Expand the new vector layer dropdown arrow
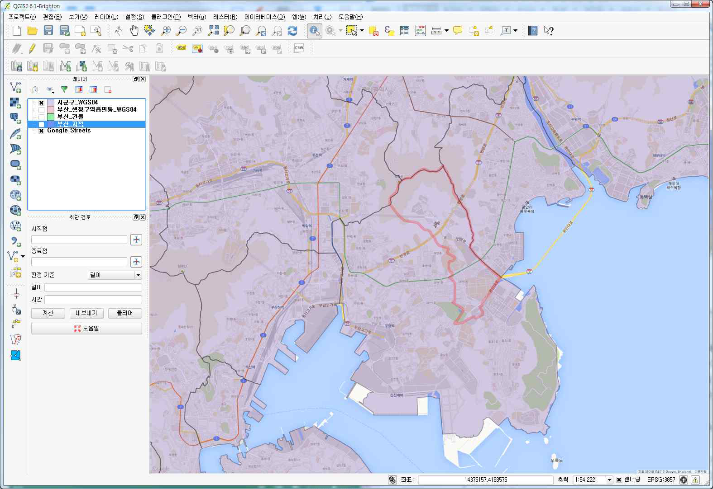This screenshot has height=489, width=713. pos(23,256)
